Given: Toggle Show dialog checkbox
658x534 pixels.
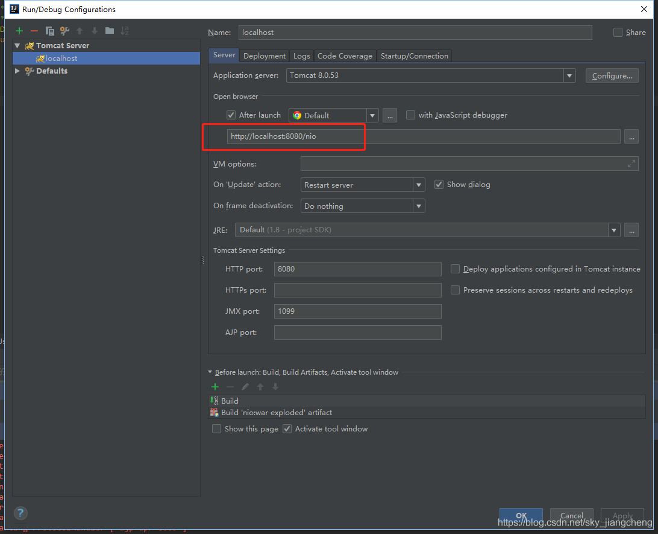Looking at the screenshot, I should (x=439, y=185).
